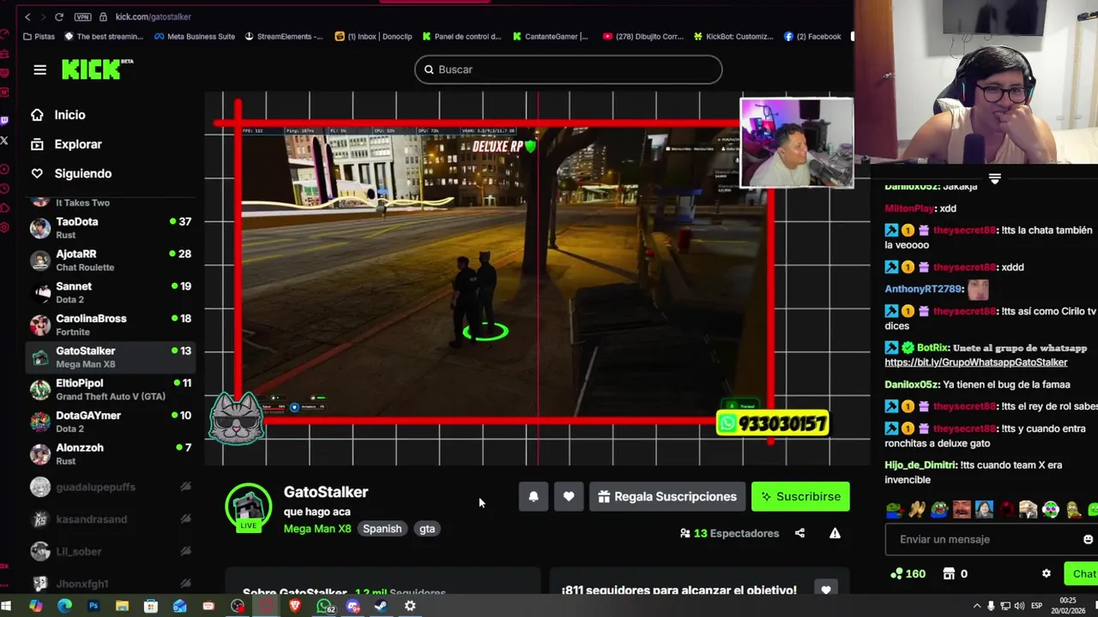Click browser back arrow
The height and width of the screenshot is (617, 1098).
(27, 16)
